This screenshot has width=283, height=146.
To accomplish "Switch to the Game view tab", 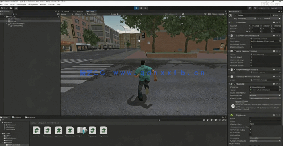I will (x=91, y=12).
